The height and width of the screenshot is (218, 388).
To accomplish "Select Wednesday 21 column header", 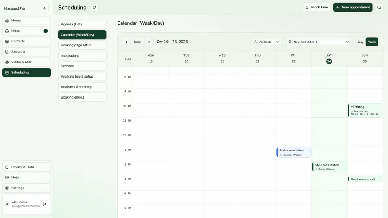I will [x=222, y=59].
